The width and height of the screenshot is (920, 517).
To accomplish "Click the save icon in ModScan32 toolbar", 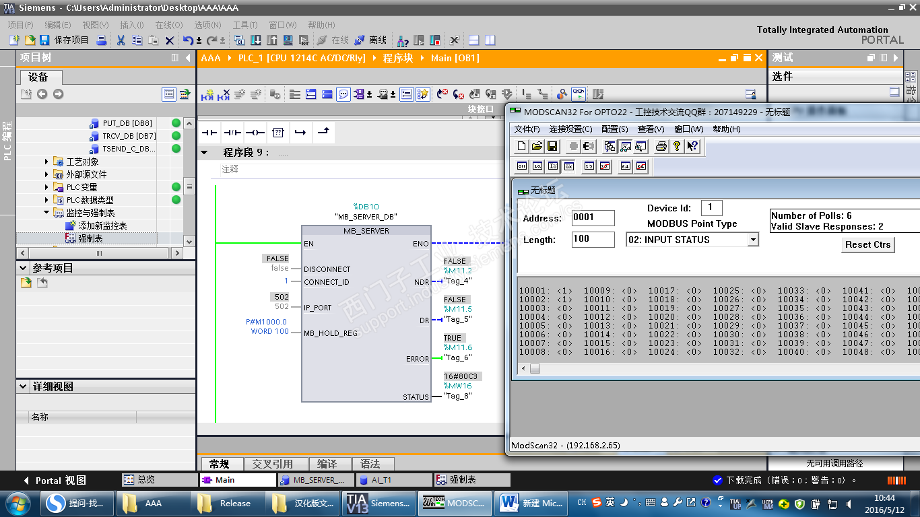I will [x=552, y=146].
